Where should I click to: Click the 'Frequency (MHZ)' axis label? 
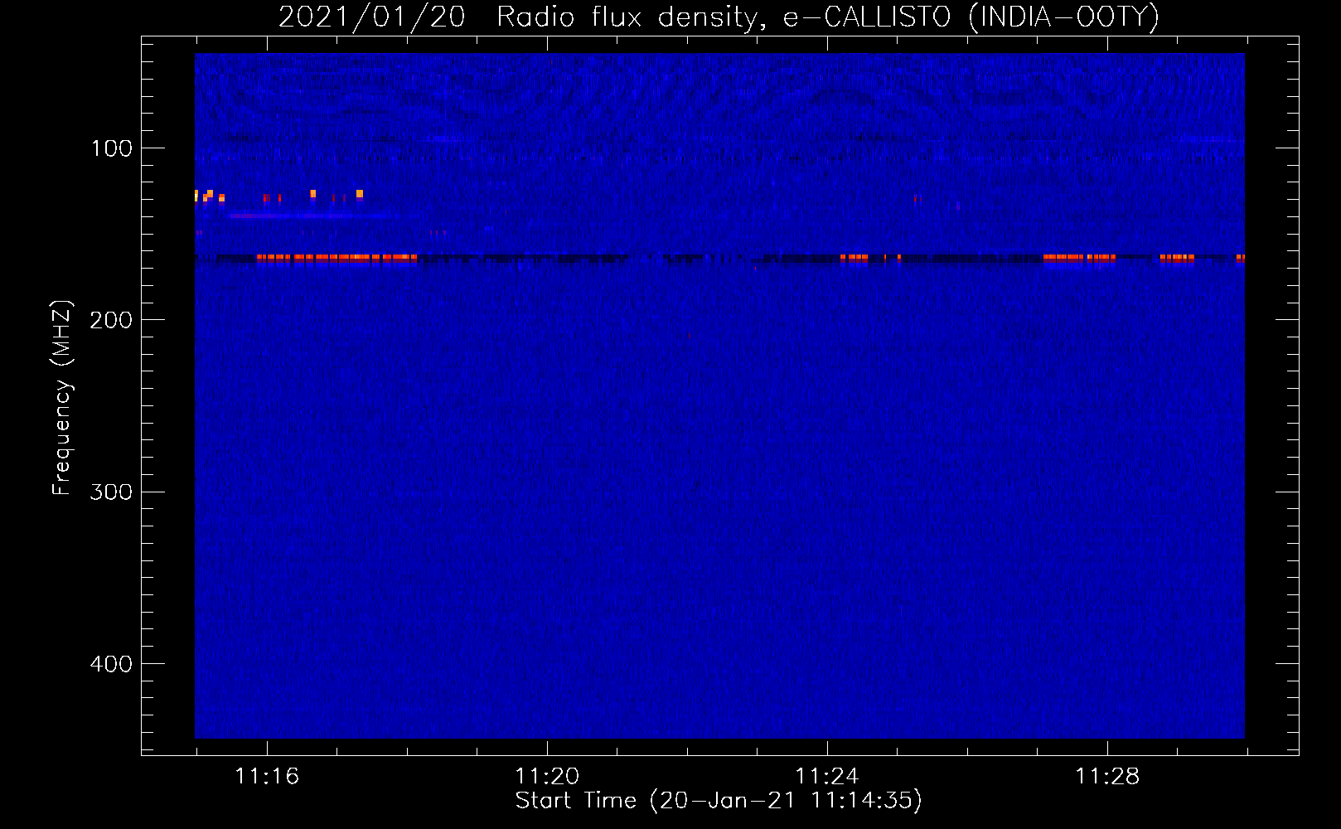coord(62,398)
